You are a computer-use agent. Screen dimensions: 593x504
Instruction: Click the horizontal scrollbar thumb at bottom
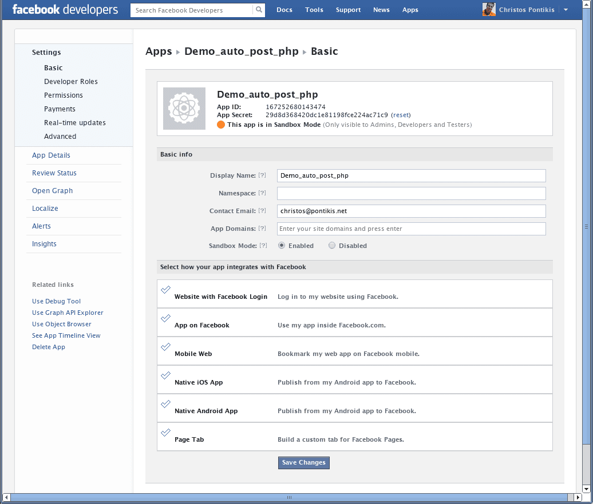289,497
